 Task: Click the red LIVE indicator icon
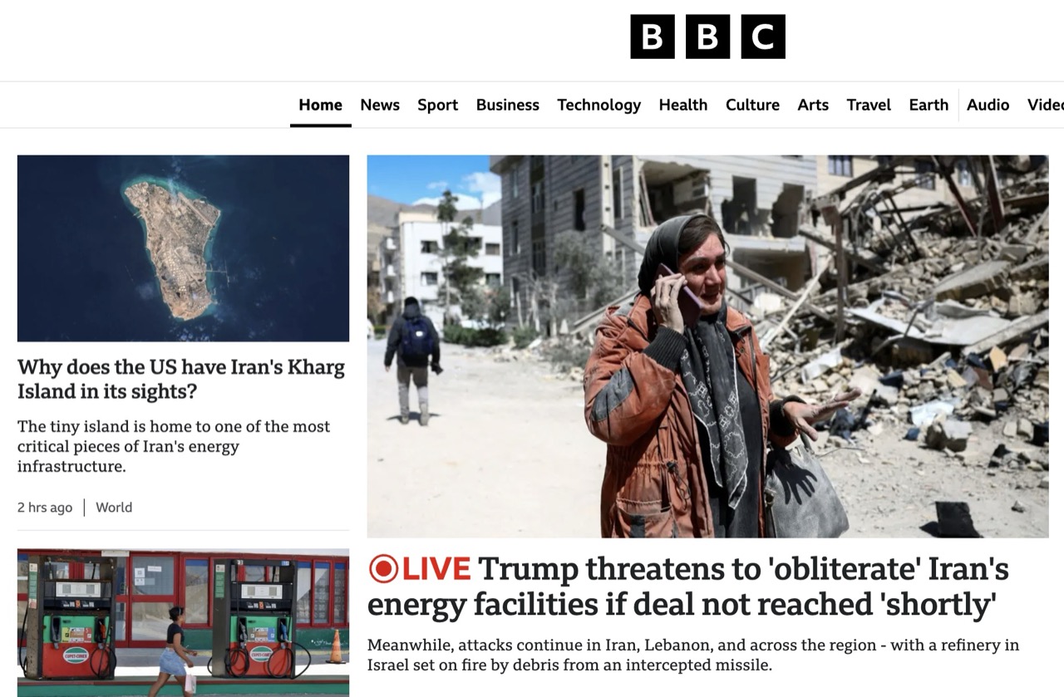coord(383,569)
